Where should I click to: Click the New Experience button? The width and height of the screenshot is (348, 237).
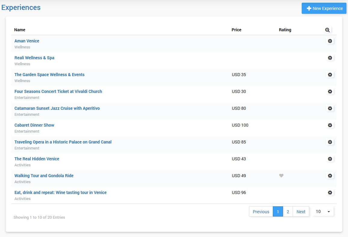(324, 8)
